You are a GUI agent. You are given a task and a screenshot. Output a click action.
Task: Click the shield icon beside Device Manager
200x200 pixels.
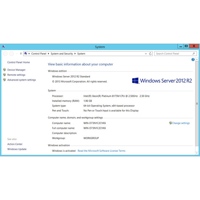[4, 70]
